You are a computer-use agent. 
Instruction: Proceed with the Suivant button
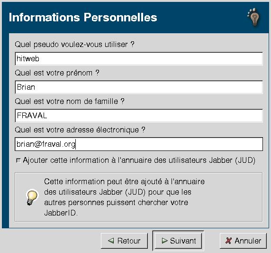click(178, 241)
